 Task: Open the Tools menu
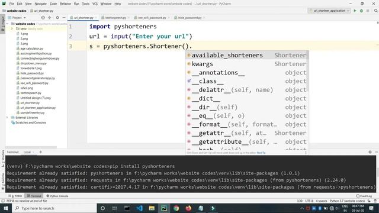click(x=85, y=4)
